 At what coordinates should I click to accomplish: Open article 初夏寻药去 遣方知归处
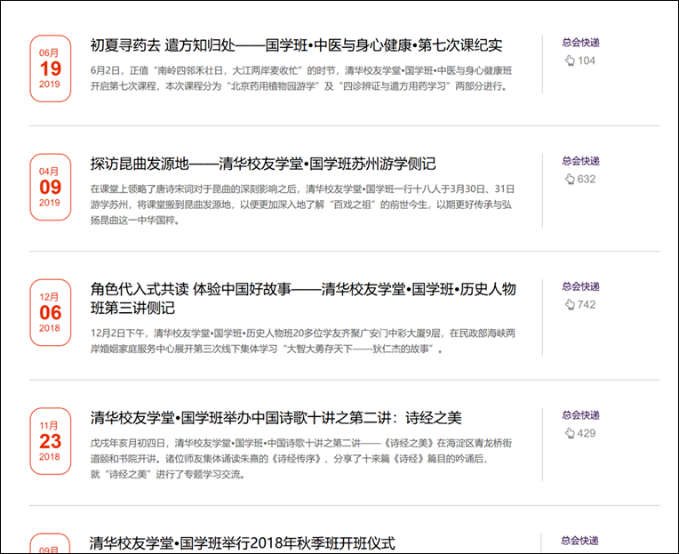point(296,45)
